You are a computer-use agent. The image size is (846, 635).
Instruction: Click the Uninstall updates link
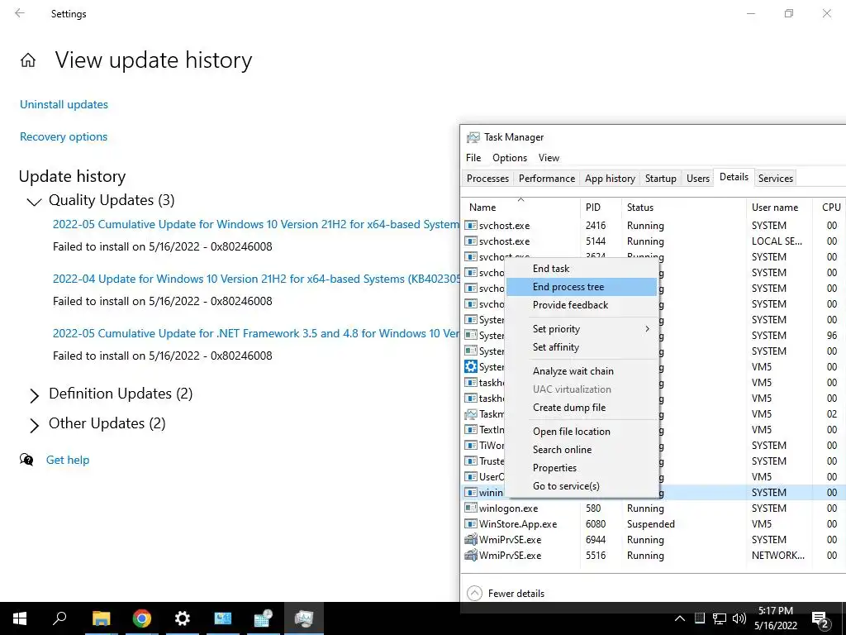tap(64, 104)
